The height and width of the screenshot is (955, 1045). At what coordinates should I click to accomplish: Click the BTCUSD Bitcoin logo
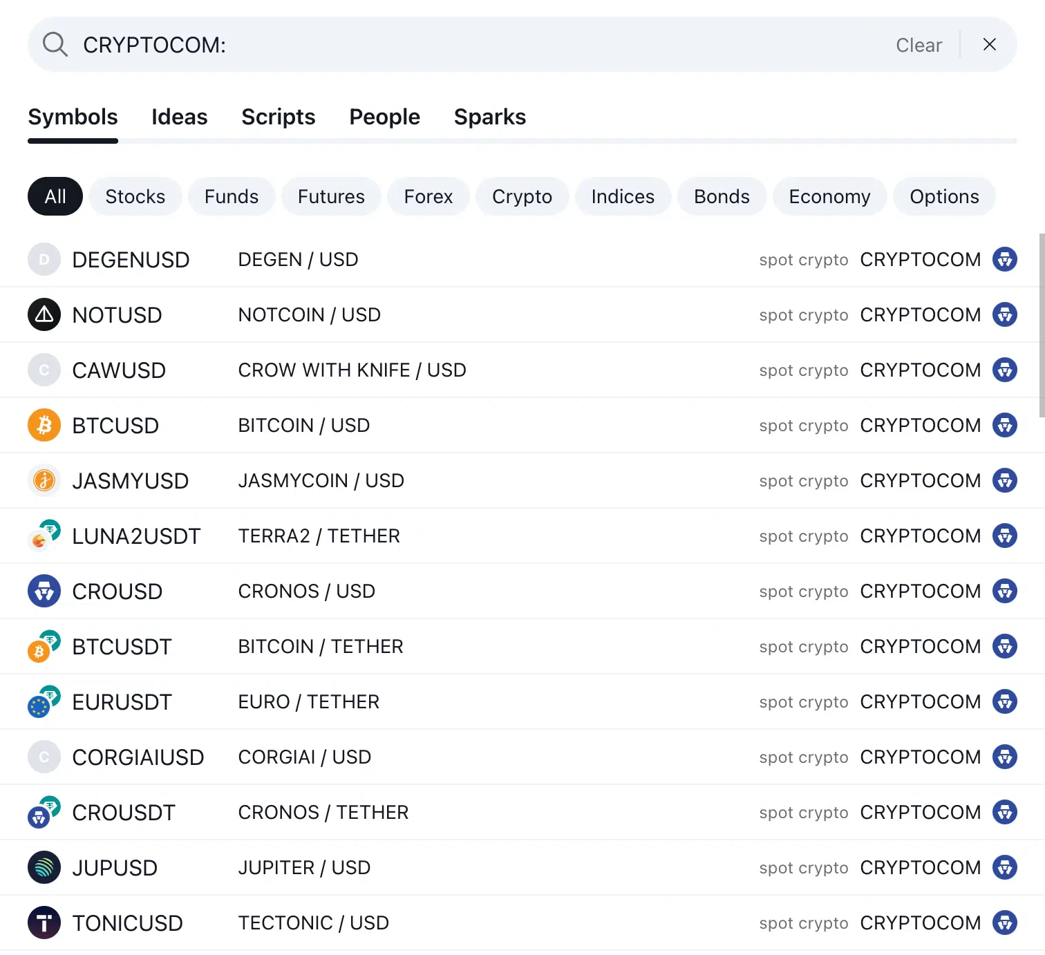coord(44,425)
